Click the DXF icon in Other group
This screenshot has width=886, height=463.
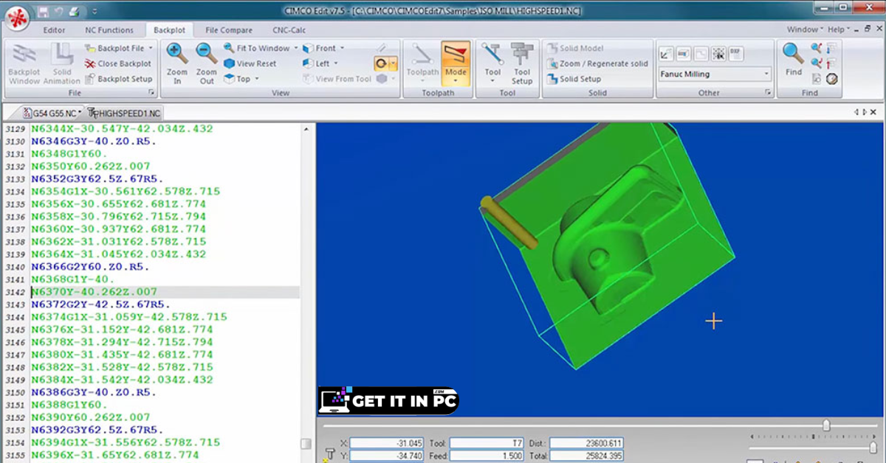[x=735, y=53]
